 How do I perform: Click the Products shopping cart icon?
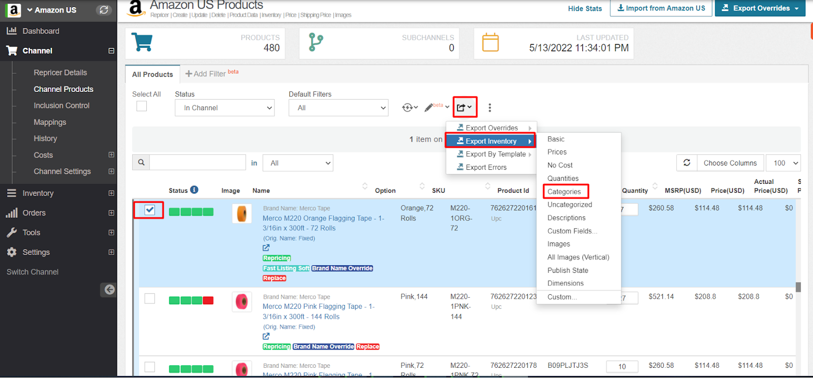(142, 42)
